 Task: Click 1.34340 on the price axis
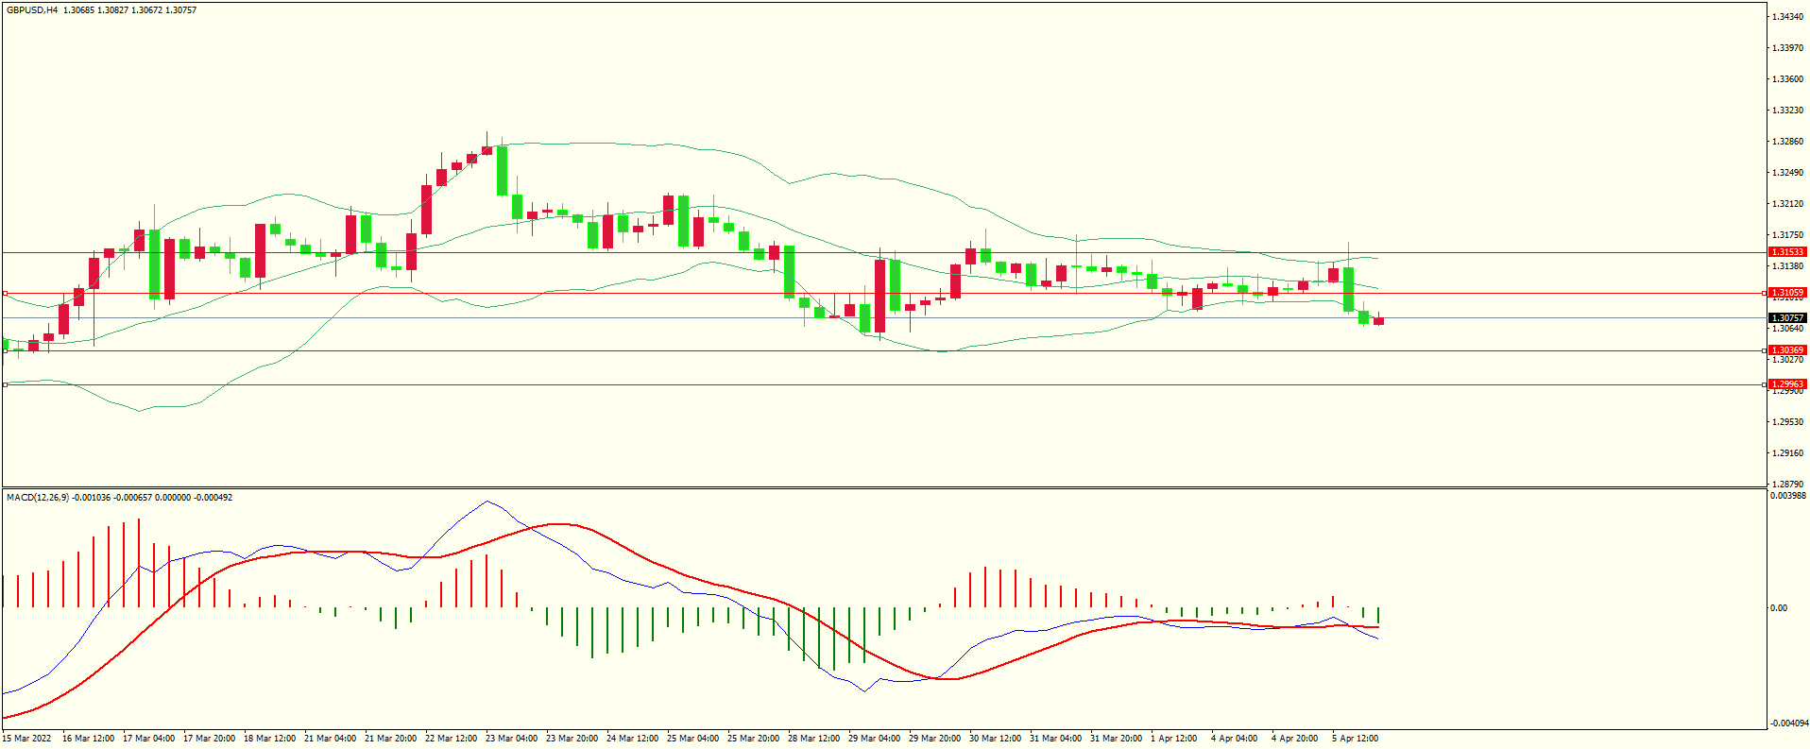(x=1786, y=17)
